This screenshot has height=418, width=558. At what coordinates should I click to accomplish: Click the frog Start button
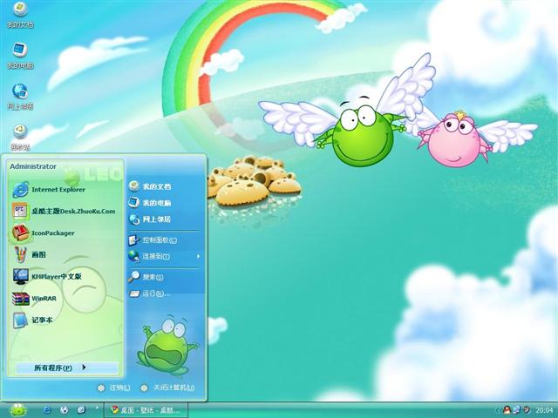coord(17,410)
